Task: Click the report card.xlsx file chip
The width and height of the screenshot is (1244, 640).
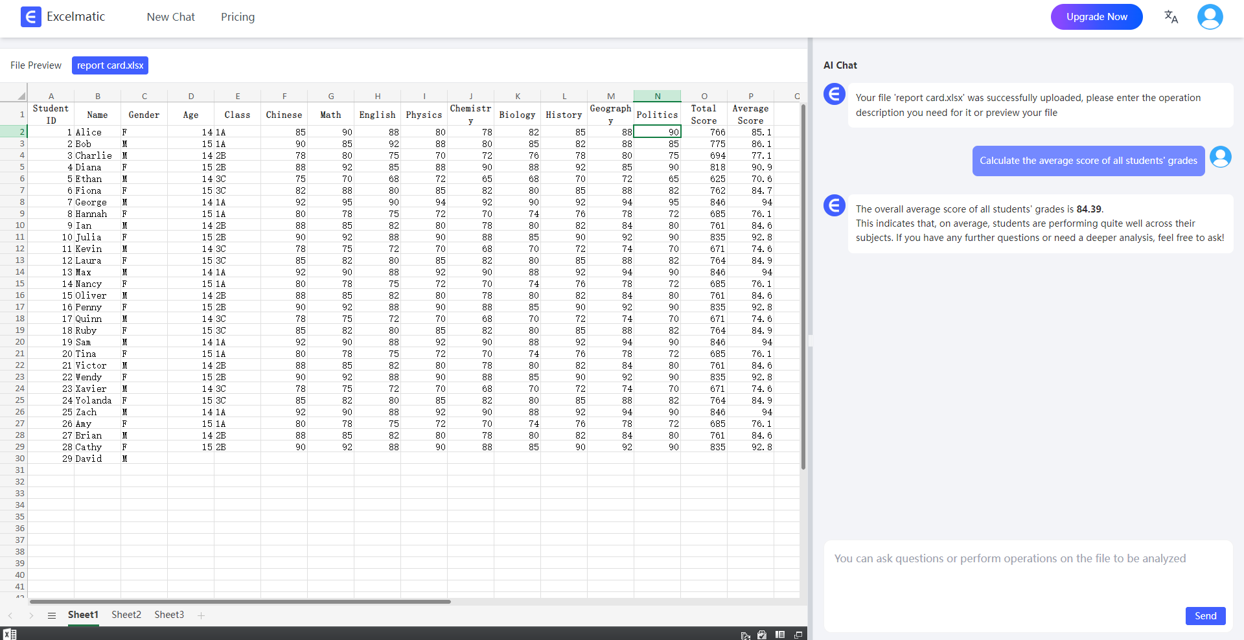Action: click(109, 65)
